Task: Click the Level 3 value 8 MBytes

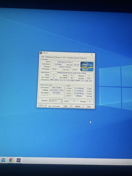Action: 79,96
